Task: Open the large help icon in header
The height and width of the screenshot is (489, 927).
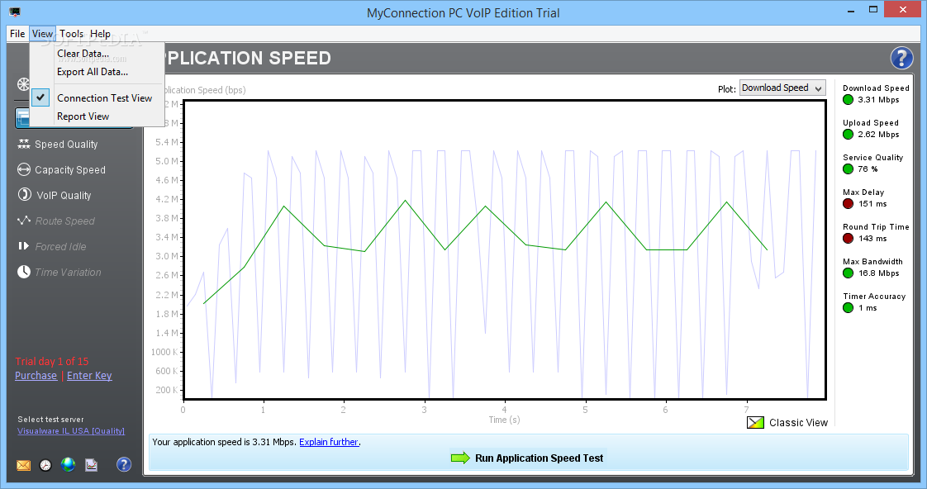Action: coord(901,58)
